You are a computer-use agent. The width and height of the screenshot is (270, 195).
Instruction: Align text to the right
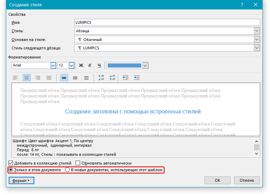(x=38, y=78)
